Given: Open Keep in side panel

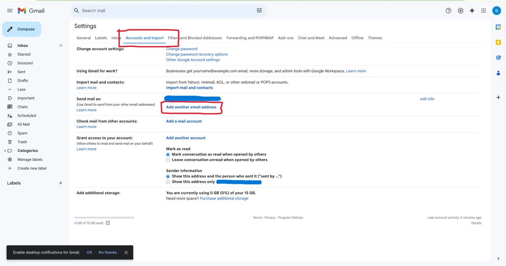Looking at the screenshot, I should tap(498, 42).
